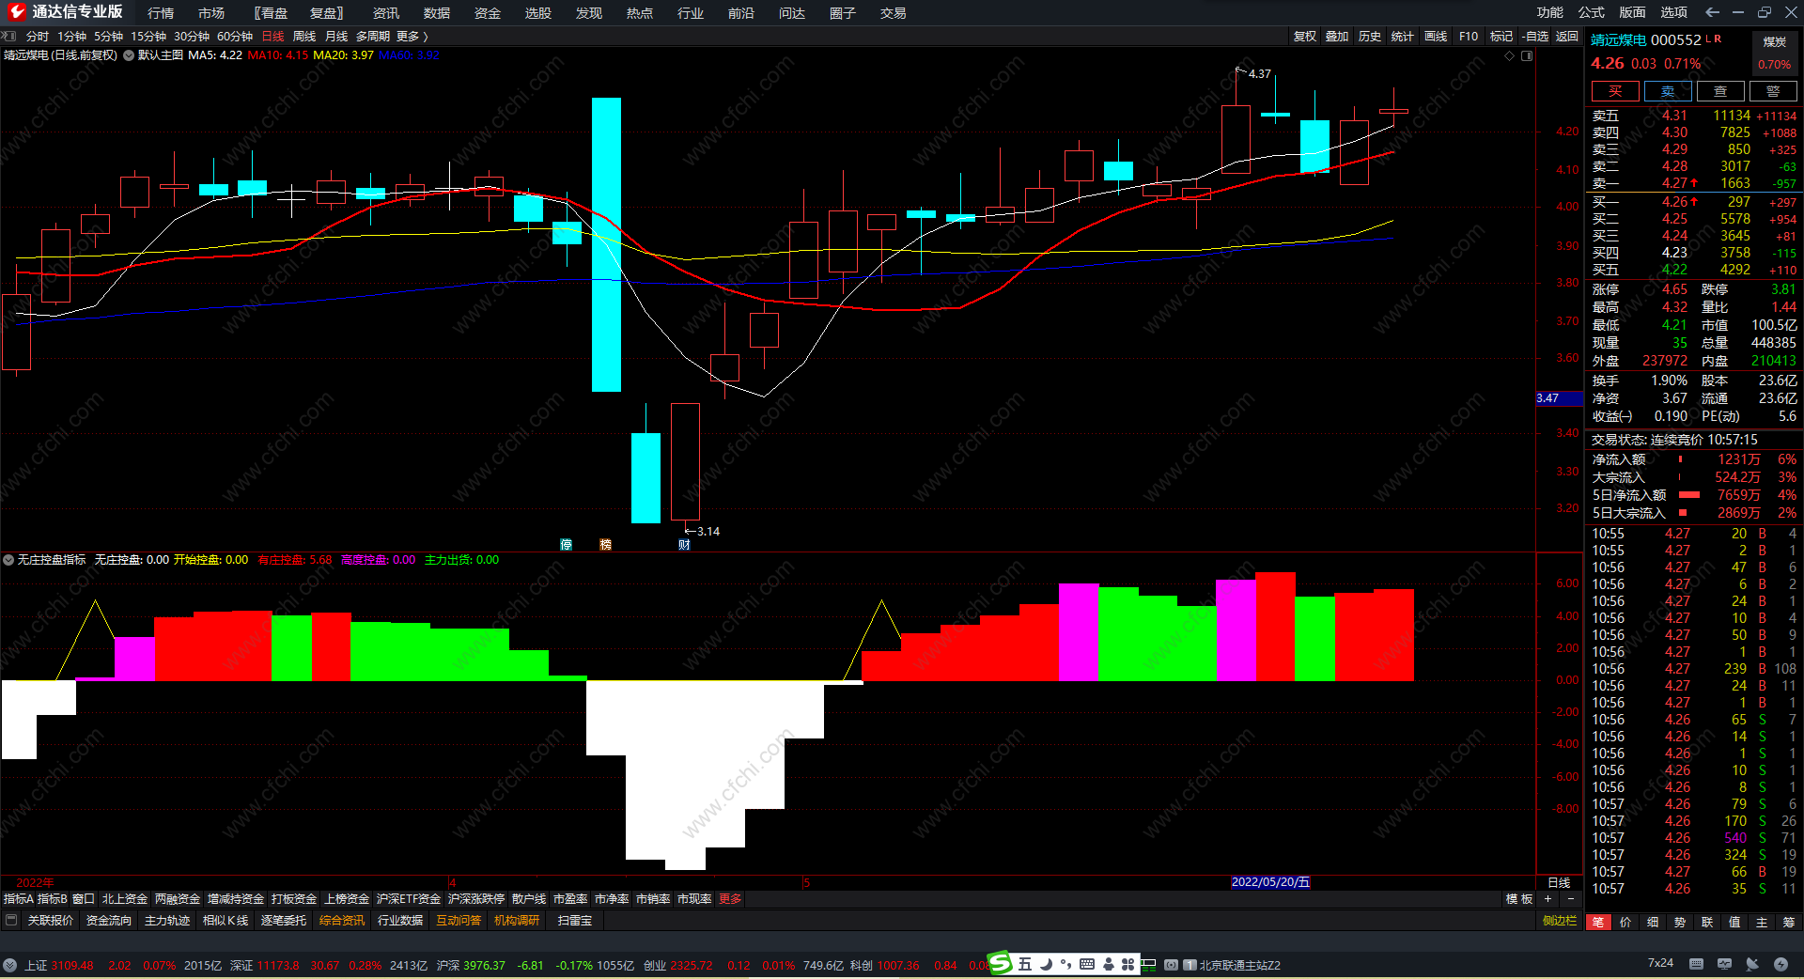The image size is (1804, 979).
Task: Click the 查 button
Action: pyautogui.click(x=1720, y=91)
